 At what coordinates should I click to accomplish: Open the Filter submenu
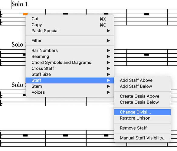point(70,40)
